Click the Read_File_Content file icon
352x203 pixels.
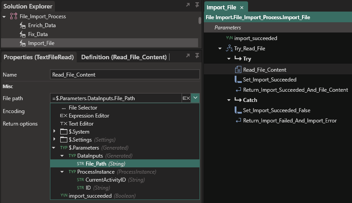pyautogui.click(x=238, y=70)
